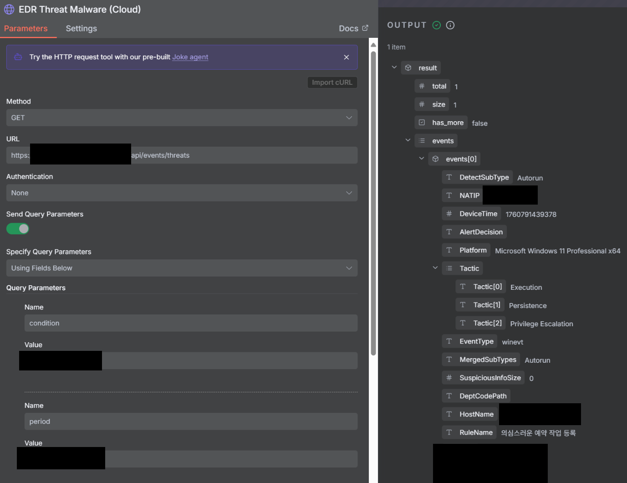Viewport: 627px width, 483px height.
Task: Click the globe icon beside EDR Threat Malware
Action: point(9,9)
